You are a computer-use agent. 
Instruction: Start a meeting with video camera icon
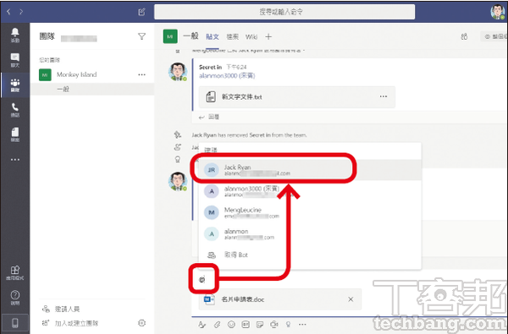pyautogui.click(x=274, y=325)
